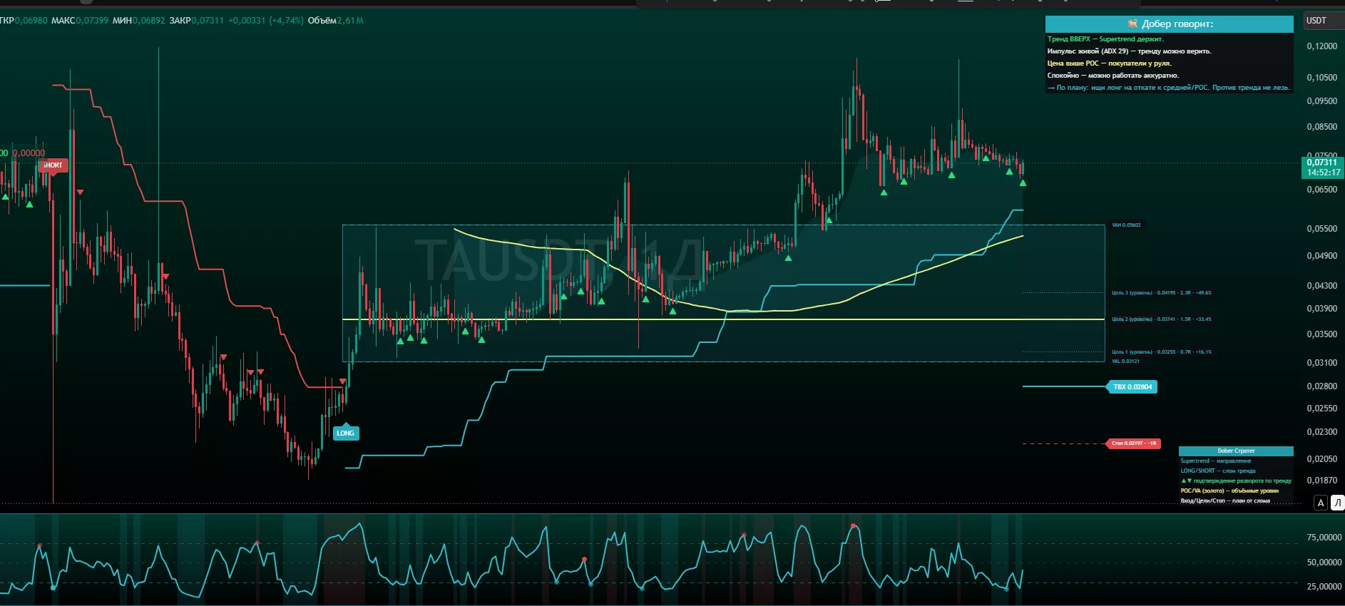1345x606 pixels.
Task: Click 0,02800 on the price axis
Action: pyautogui.click(x=1322, y=386)
